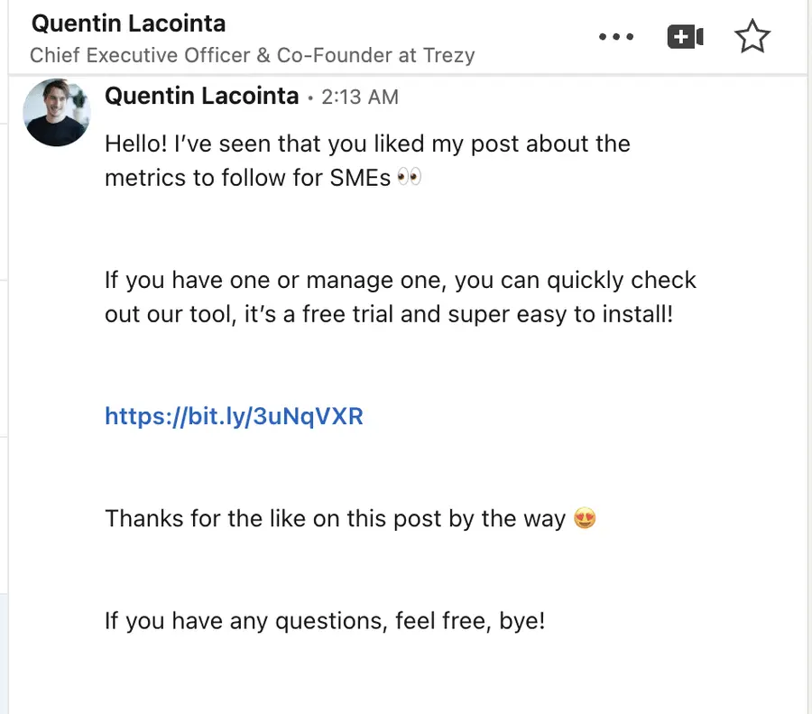Click the eyes emoji in the message
This screenshot has height=714, width=812.
click(409, 177)
